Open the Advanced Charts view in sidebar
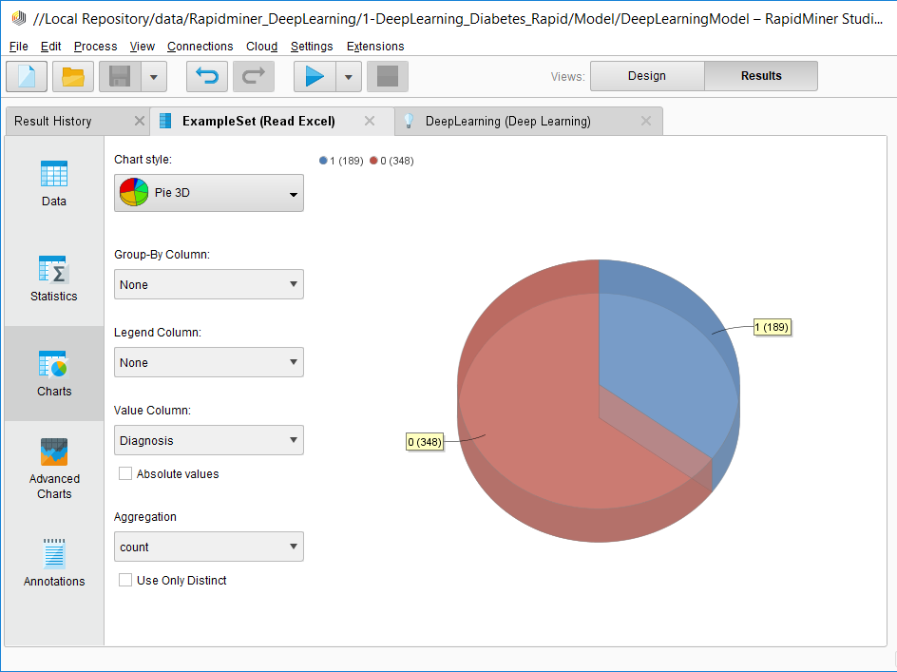The image size is (897, 672). (x=54, y=469)
